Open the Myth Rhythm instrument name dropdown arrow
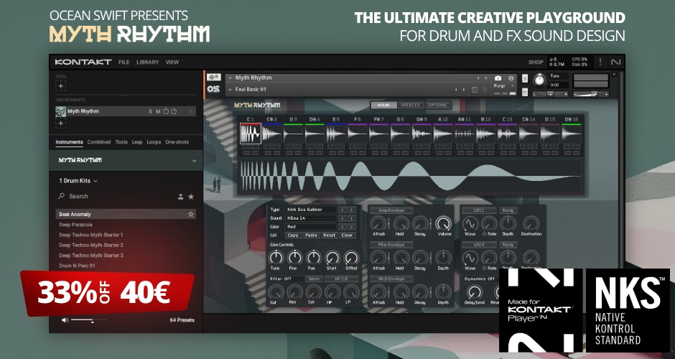 [231, 78]
